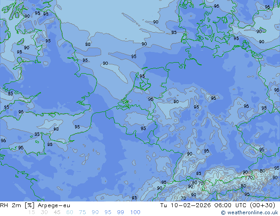Click the legend value 60
The image size is (280, 216).
pyautogui.click(x=70, y=212)
